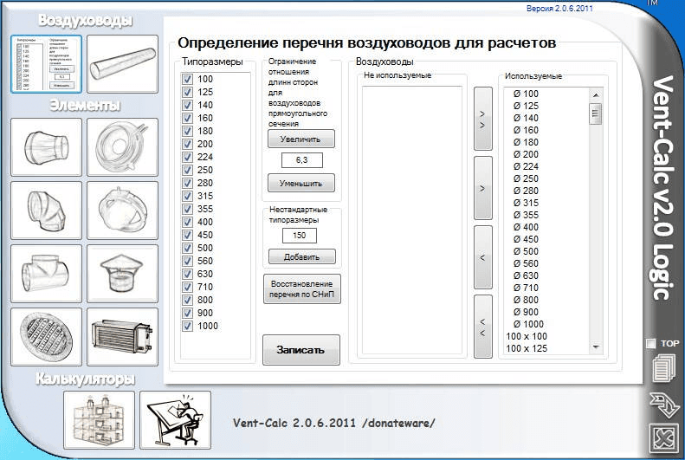Screen dimensions: 685x460
Task: Toggle the 630 size checkbox
Action: pos(187,274)
